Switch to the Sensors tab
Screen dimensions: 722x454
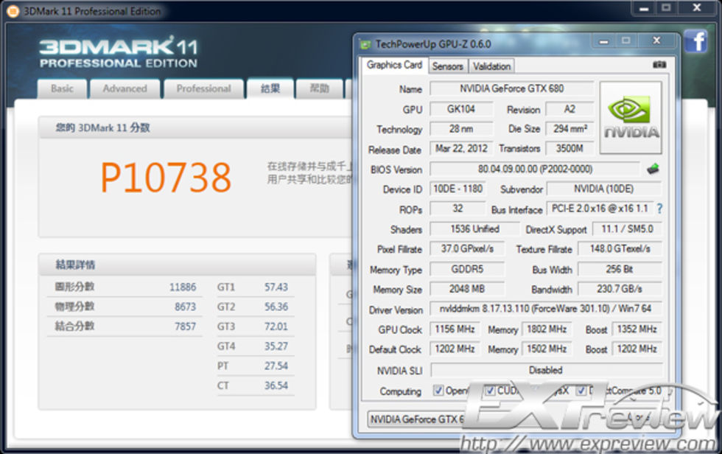coord(447,66)
